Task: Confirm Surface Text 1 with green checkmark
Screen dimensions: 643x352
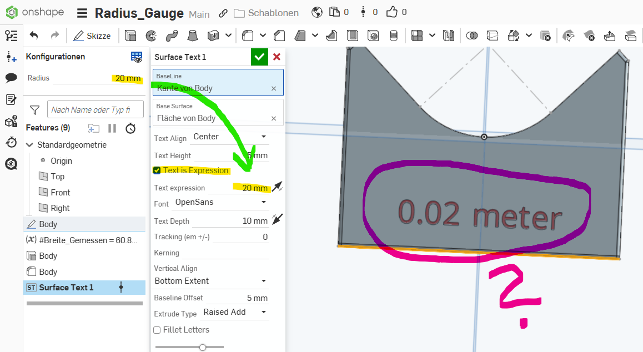Action: click(259, 57)
